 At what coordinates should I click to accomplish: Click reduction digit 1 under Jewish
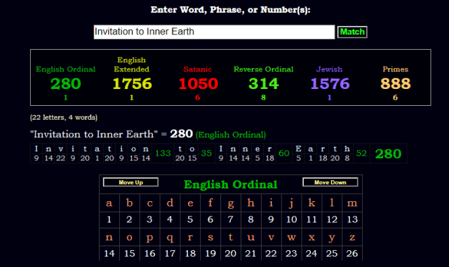click(329, 97)
